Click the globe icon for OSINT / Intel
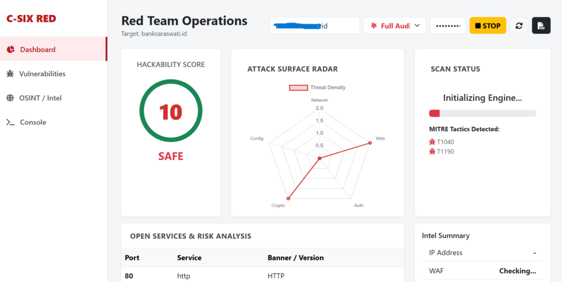The image size is (562, 282). click(x=10, y=98)
